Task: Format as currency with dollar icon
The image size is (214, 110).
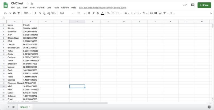Action: (x=36, y=13)
